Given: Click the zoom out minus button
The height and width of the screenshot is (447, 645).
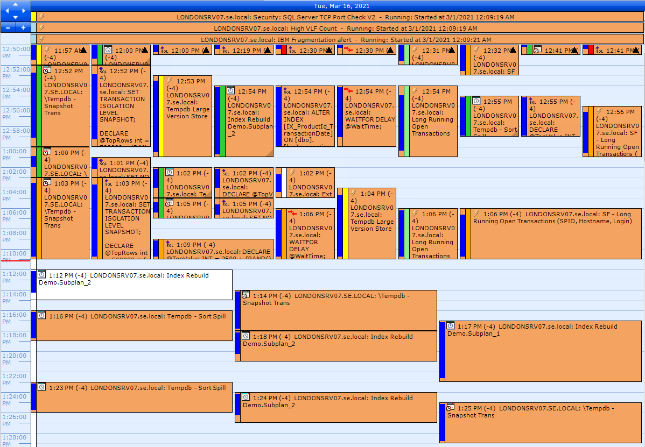Looking at the screenshot, I should (x=8, y=27).
